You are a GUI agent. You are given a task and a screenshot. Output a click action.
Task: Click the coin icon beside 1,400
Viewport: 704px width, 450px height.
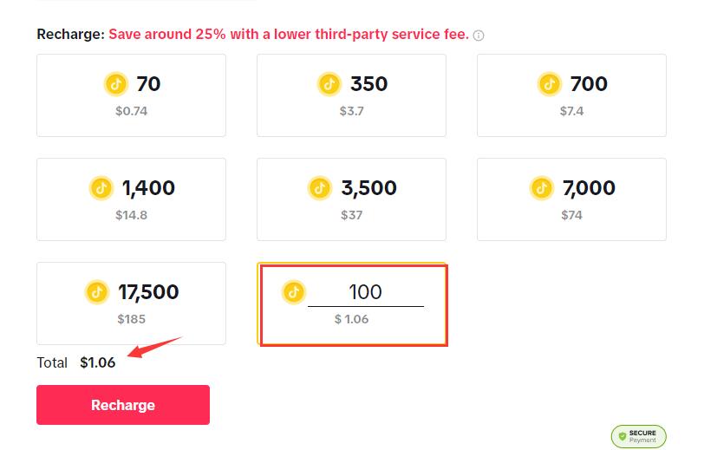(x=101, y=188)
